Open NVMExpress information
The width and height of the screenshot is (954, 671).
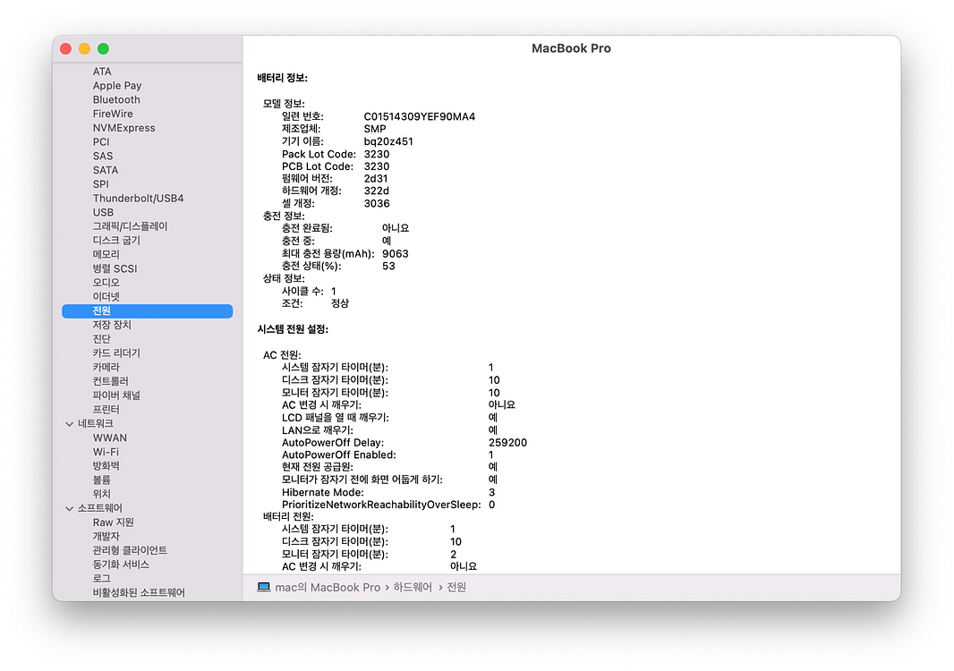[x=124, y=128]
